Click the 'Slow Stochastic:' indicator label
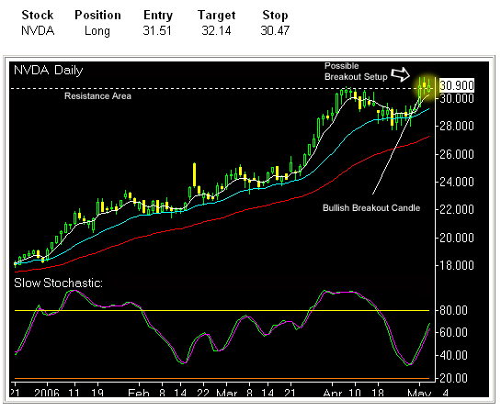The height and width of the screenshot is (411, 501). pyautogui.click(x=58, y=283)
